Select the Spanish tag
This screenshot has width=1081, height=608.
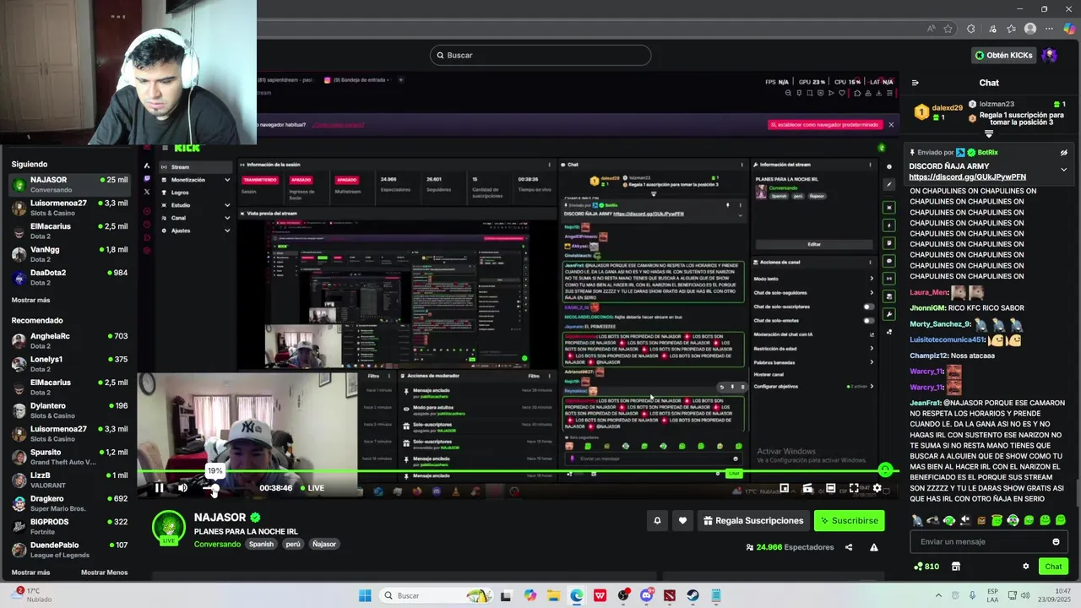(261, 544)
